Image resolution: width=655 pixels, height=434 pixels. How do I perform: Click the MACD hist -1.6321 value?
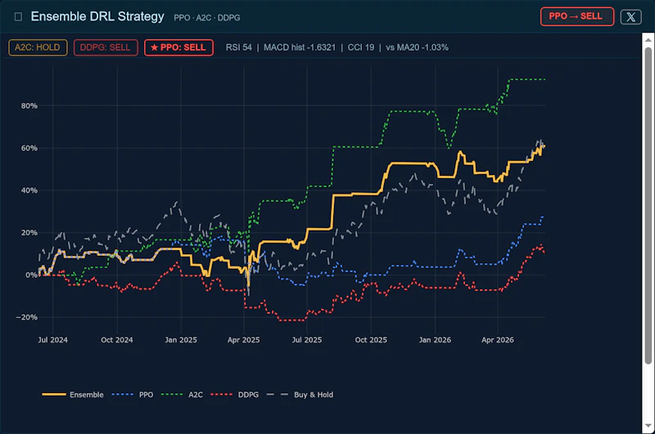(x=300, y=47)
